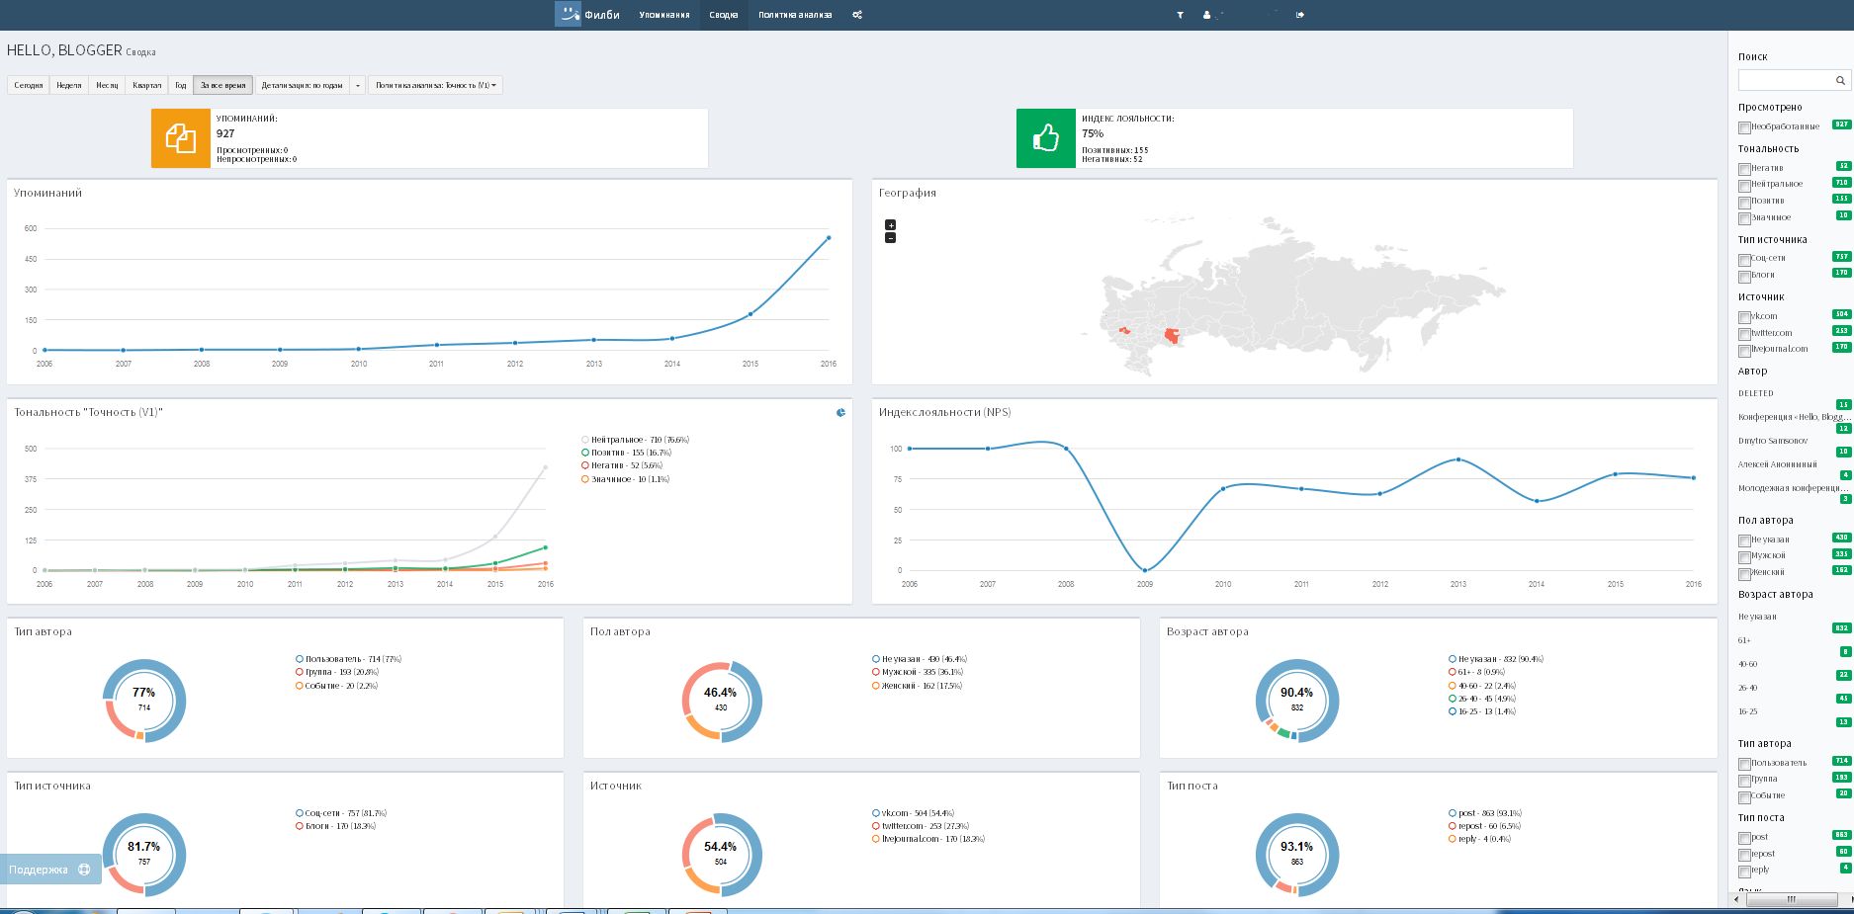
Task: Check the repost post type checkbox
Action: tap(1744, 855)
